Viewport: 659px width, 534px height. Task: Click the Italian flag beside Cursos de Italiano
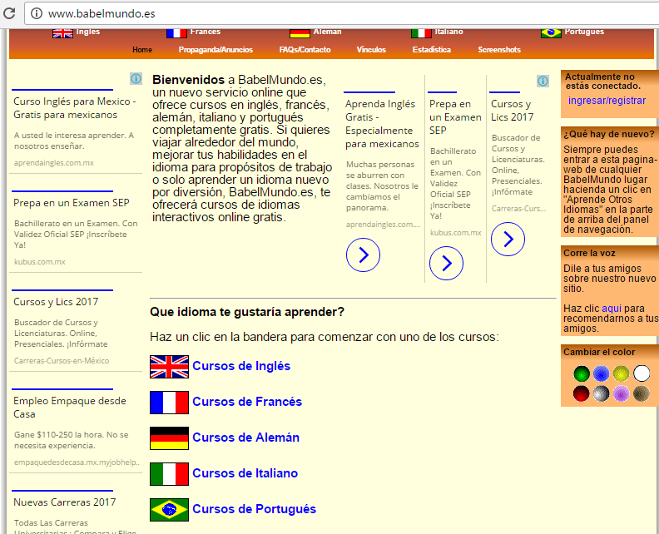tap(169, 474)
